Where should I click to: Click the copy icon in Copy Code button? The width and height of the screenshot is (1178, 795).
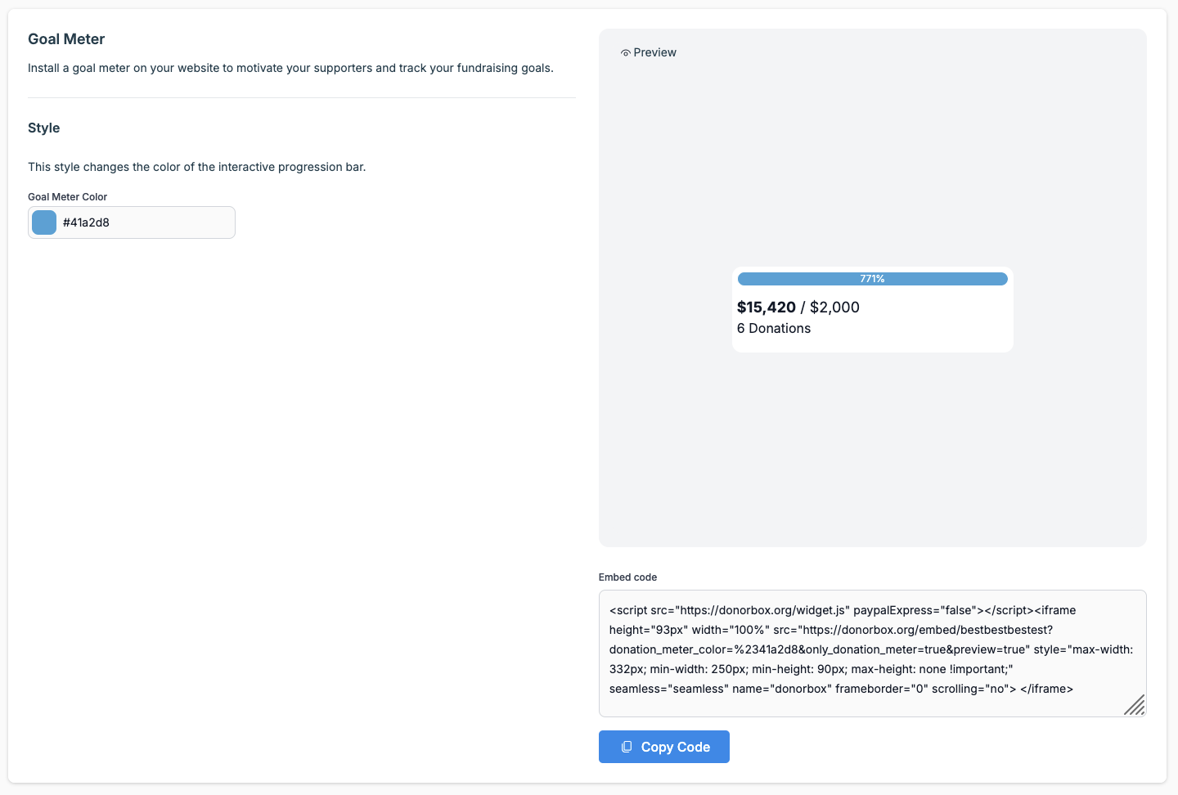(627, 747)
